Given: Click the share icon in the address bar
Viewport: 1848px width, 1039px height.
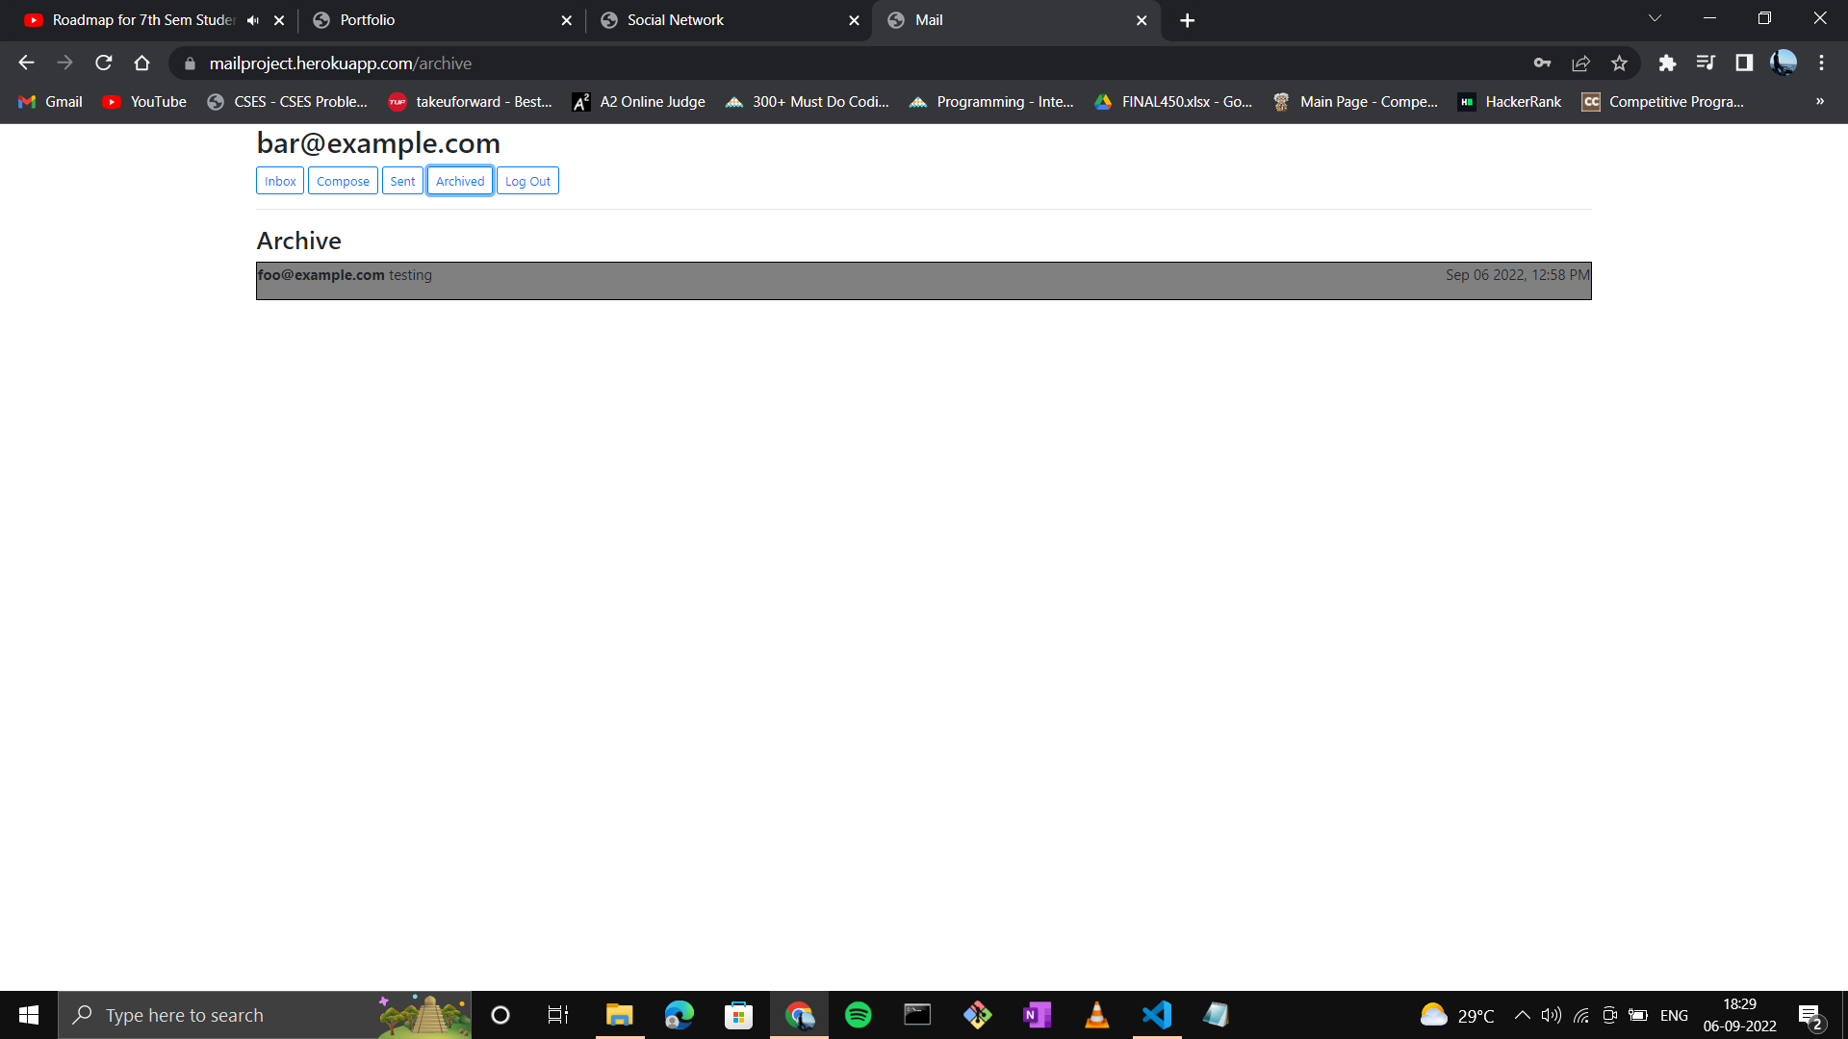Looking at the screenshot, I should pyautogui.click(x=1580, y=63).
